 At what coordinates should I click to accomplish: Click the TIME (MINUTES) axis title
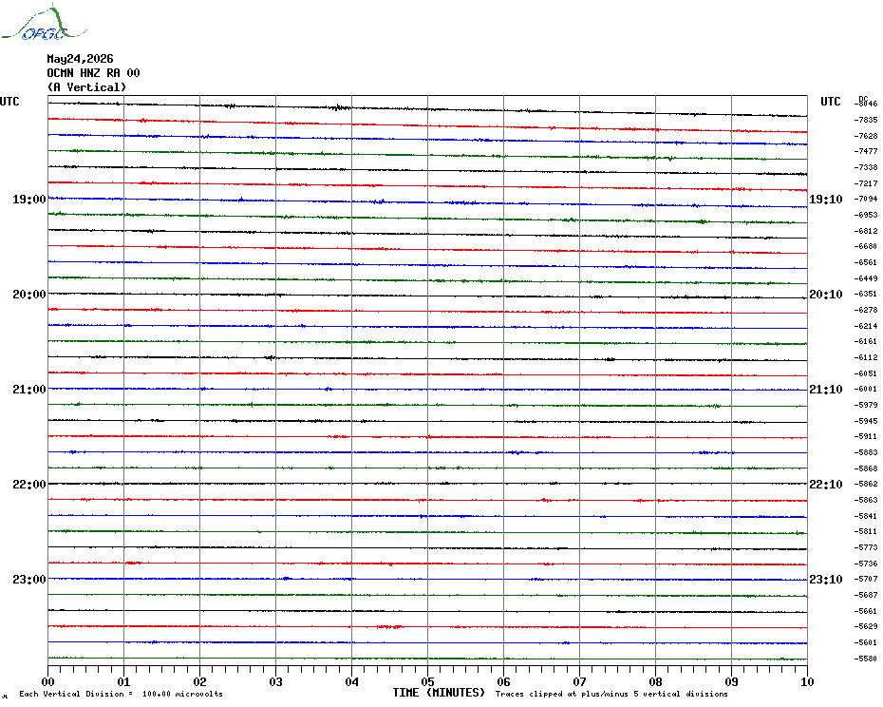point(439,693)
